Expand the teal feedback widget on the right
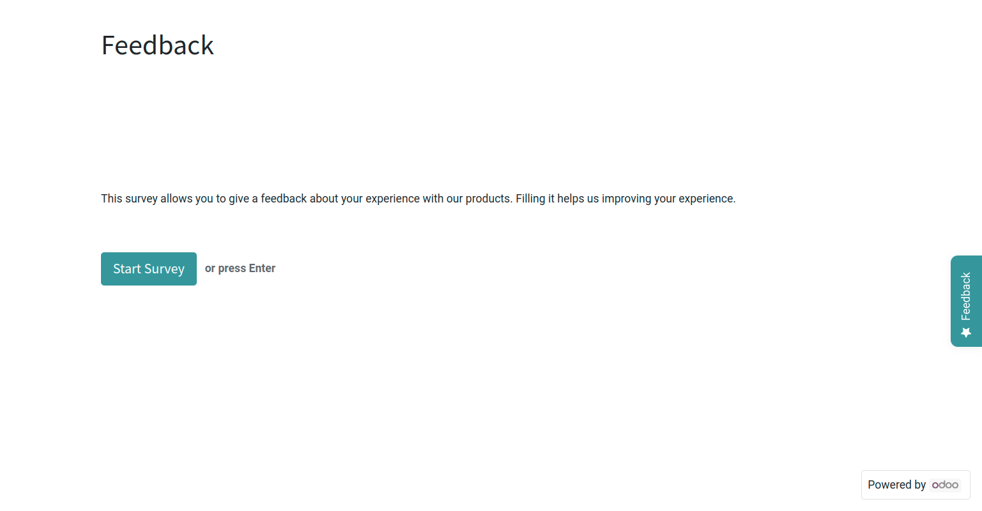Viewport: 982px width, 511px height. pos(966,301)
